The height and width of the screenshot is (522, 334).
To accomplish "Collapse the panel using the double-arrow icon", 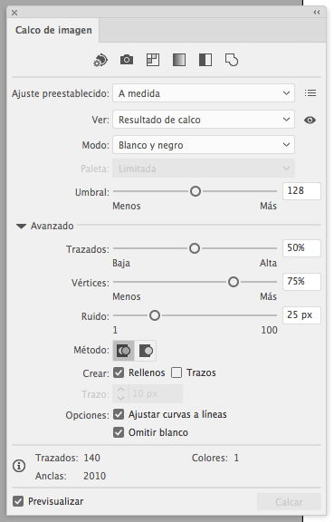I will pyautogui.click(x=317, y=13).
